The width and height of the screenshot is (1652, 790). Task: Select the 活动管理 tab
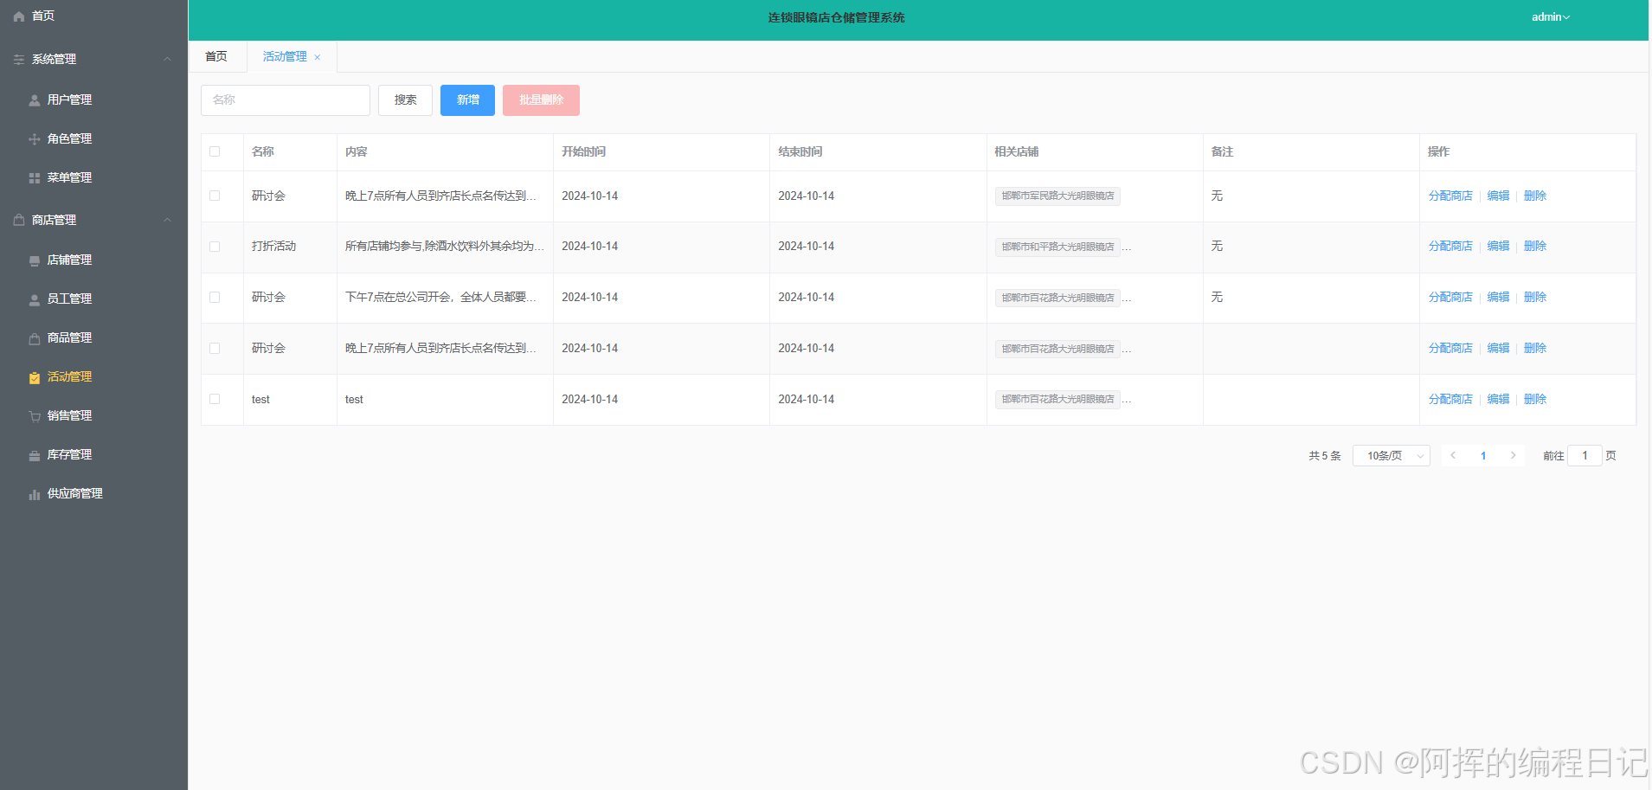pyautogui.click(x=285, y=56)
